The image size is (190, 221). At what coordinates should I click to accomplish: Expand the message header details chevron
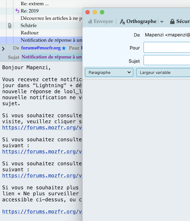pos(3,49)
